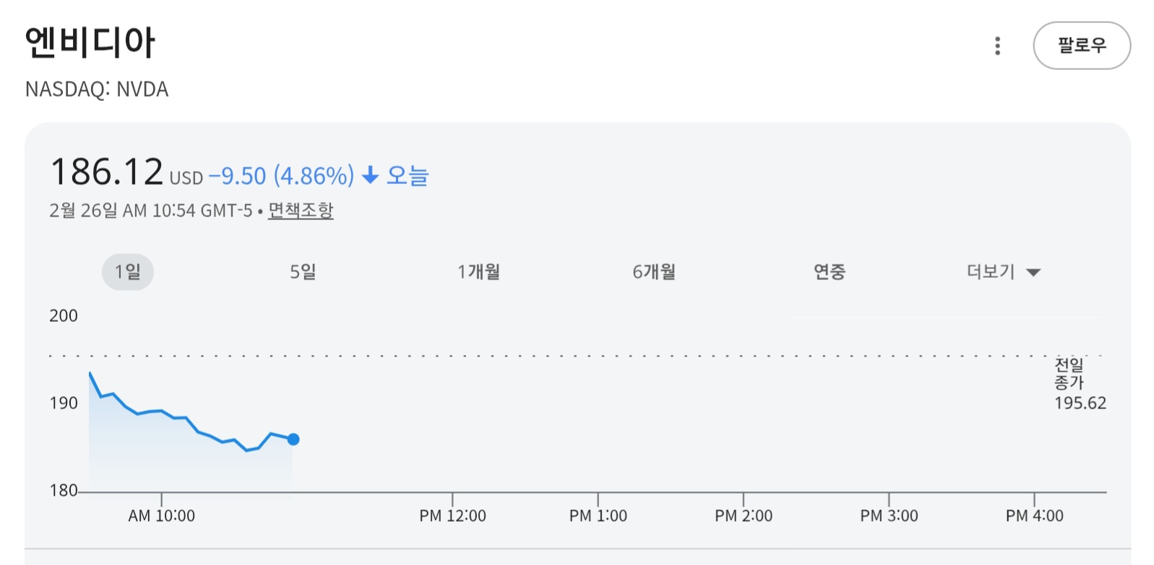This screenshot has width=1154, height=565.
Task: Click the dropdown arrow beside 더보기
Action: 1033,273
